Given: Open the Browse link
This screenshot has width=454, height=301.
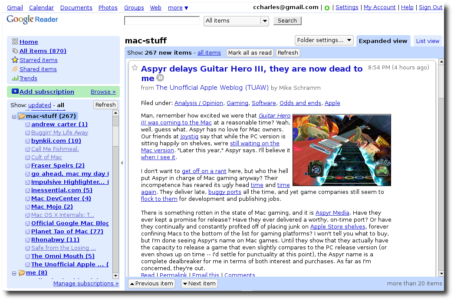Looking at the screenshot, I should click(x=103, y=92).
